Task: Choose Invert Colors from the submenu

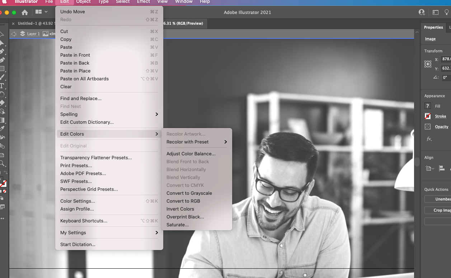Action: point(180,209)
